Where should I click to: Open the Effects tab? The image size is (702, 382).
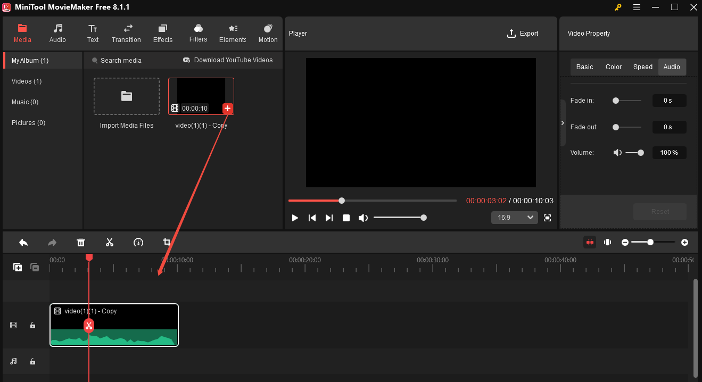(163, 33)
